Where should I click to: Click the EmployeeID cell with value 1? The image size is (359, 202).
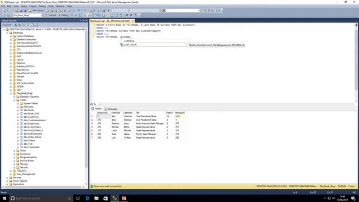103,116
